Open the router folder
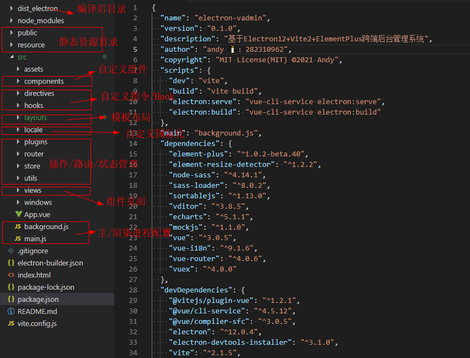 pos(34,154)
